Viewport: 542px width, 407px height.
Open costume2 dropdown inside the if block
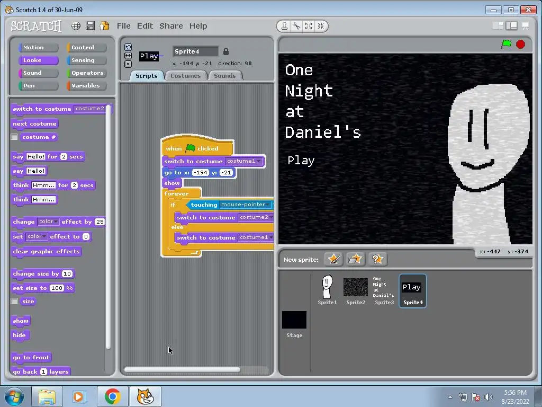click(256, 217)
